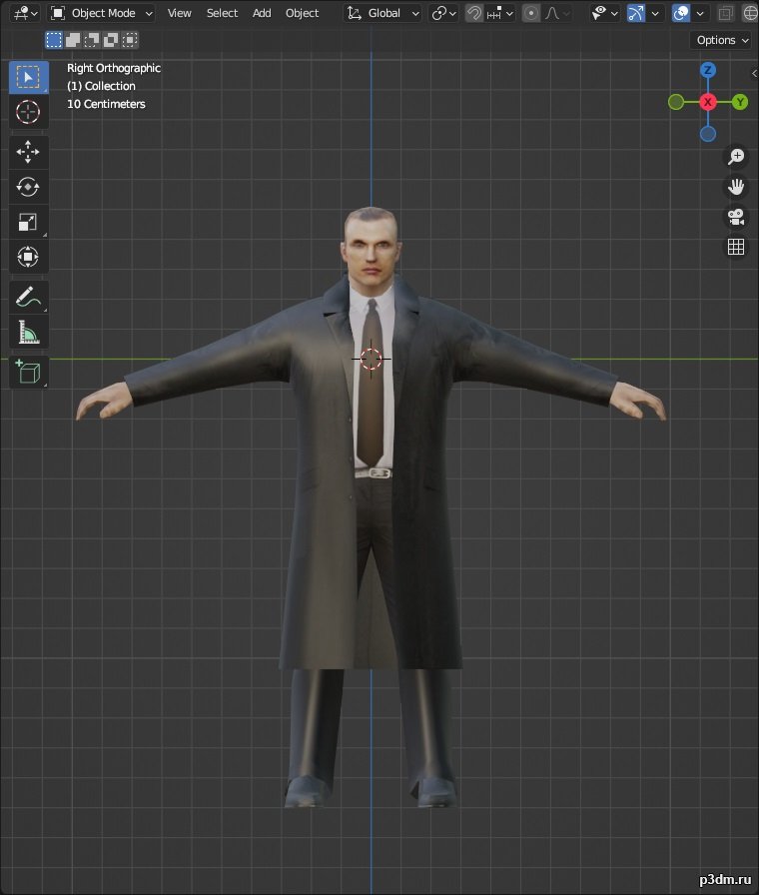Open the Add menu
Image resolution: width=759 pixels, height=895 pixels.
point(262,13)
